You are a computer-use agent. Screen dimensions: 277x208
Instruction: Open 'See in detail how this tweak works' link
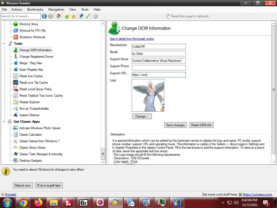[132, 39]
